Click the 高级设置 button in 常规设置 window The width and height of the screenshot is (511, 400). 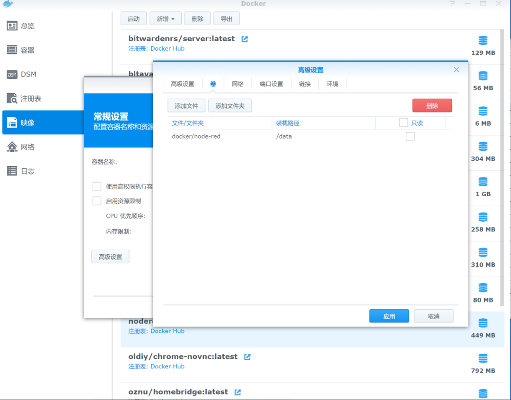(110, 257)
